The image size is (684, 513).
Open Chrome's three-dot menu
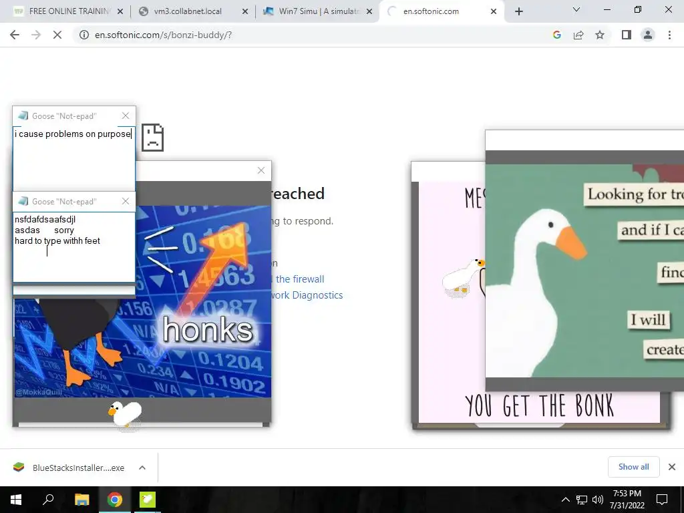(669, 35)
